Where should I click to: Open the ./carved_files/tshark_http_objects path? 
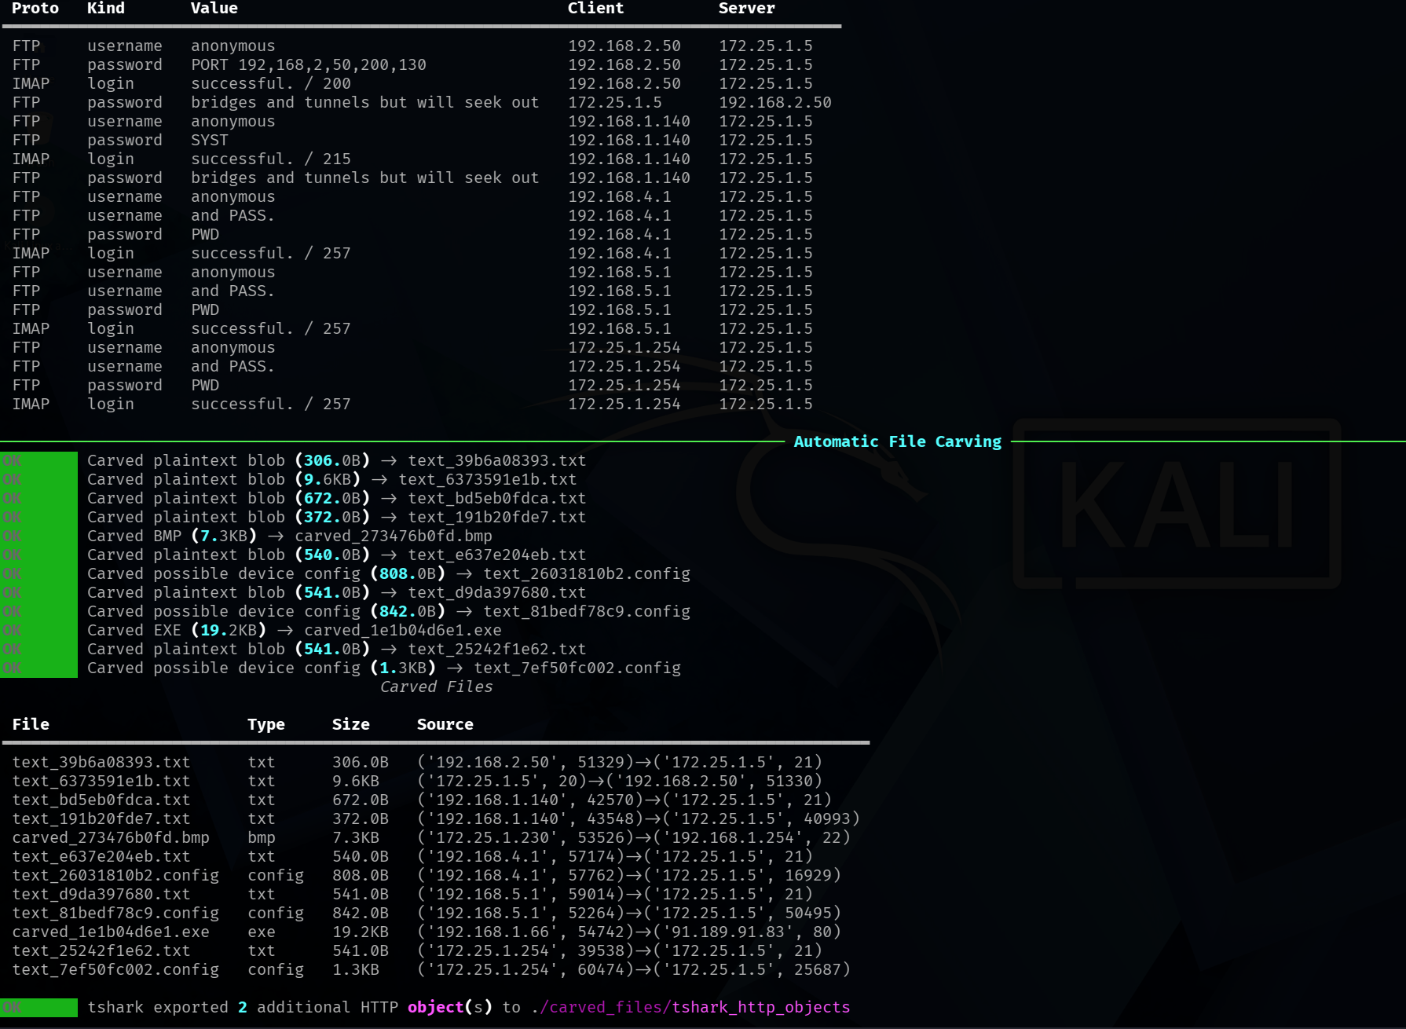[x=690, y=1008]
